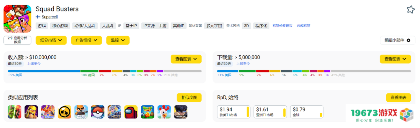Click the 程序化 tag
The width and height of the screenshot is (420, 128).
261,26
